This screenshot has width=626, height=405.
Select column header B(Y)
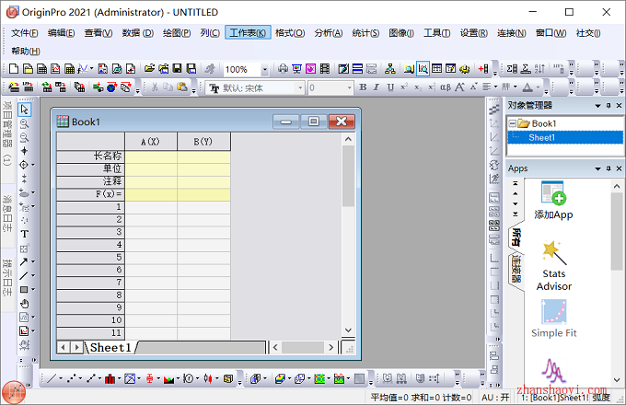click(x=203, y=142)
